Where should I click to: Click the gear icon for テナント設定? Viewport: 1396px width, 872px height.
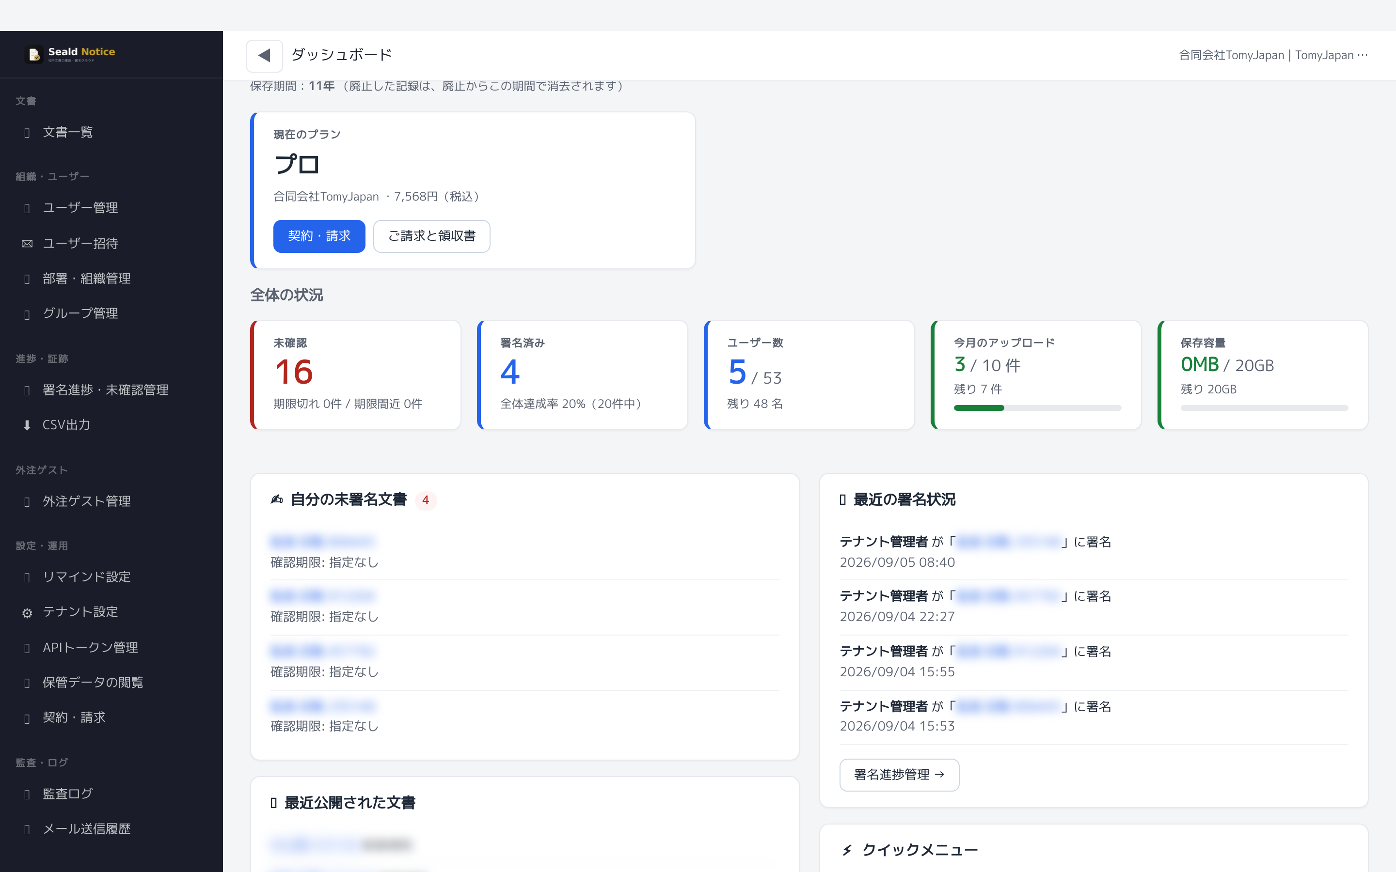pos(27,613)
